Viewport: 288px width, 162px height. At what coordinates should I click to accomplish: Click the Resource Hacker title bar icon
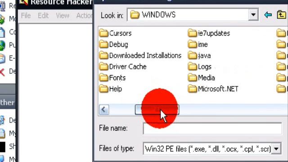[x=24, y=2]
